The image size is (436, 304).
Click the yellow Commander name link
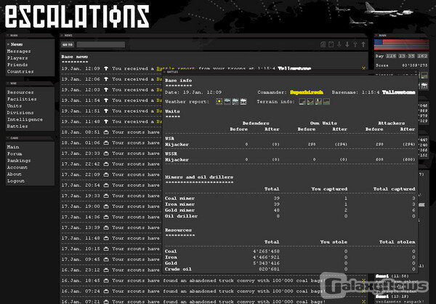click(x=307, y=92)
